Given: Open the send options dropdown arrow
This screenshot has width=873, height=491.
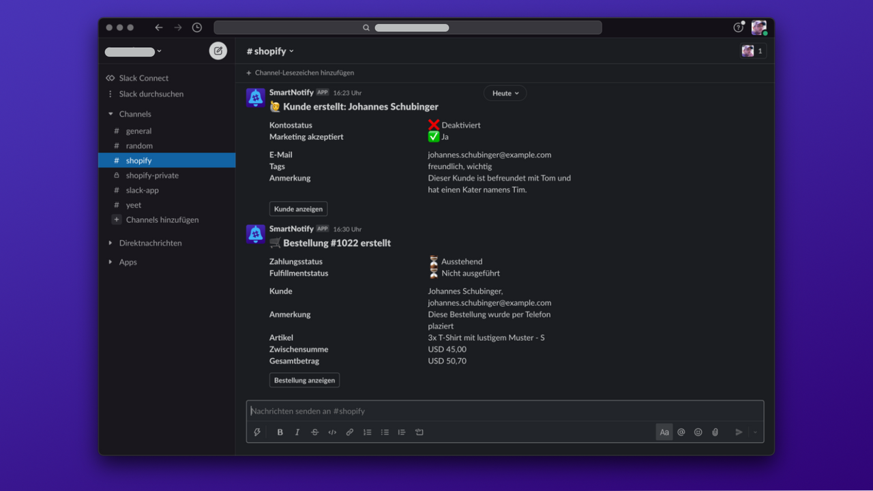Looking at the screenshot, I should (755, 432).
